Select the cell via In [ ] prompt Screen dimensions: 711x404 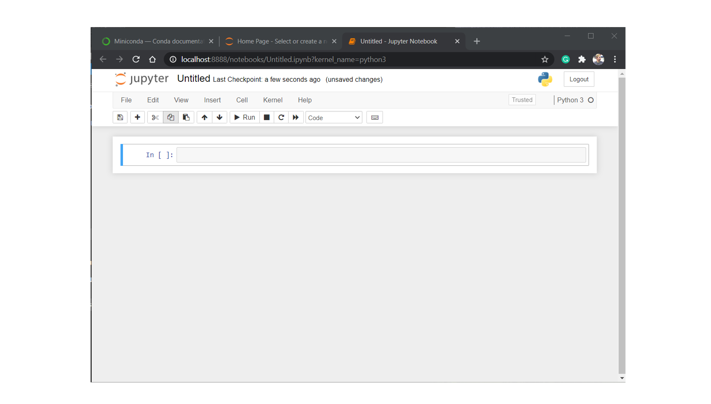[x=159, y=155]
